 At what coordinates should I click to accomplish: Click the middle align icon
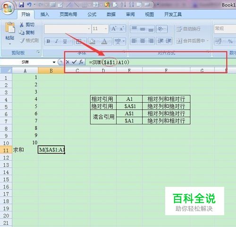143,29
